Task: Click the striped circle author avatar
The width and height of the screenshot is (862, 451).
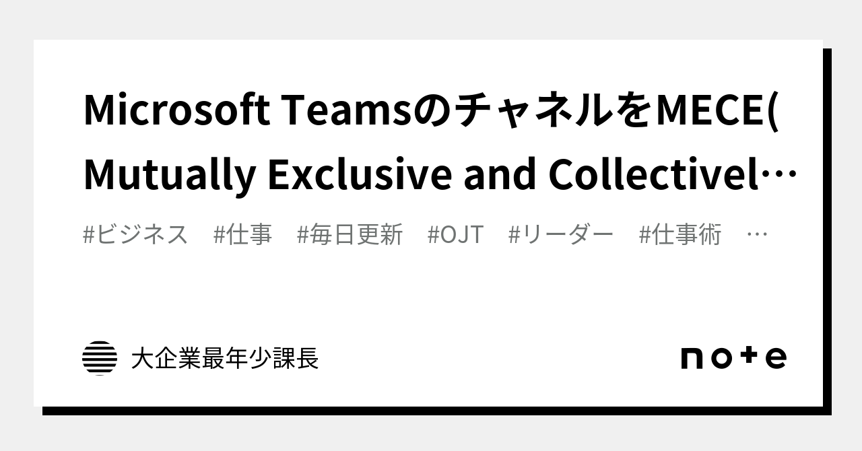Action: click(100, 358)
